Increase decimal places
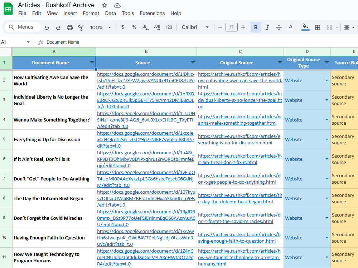Viewport: 358px width, 268px height. (x=157, y=28)
